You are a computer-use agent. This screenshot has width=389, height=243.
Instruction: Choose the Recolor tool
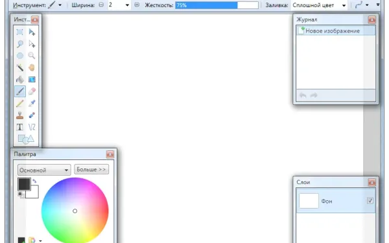[32, 115]
